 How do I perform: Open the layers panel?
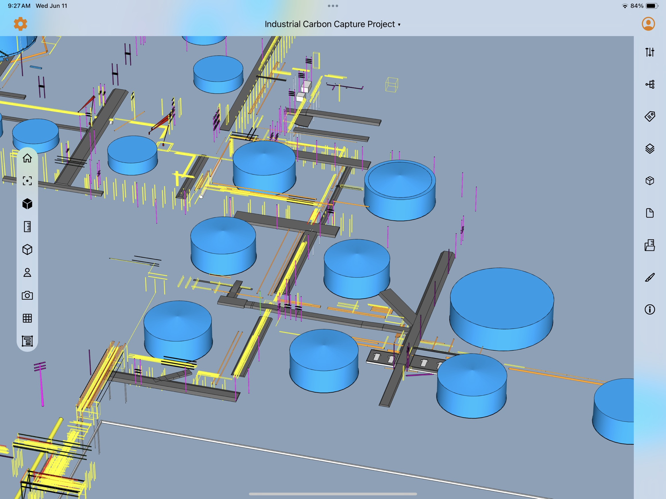(x=649, y=149)
